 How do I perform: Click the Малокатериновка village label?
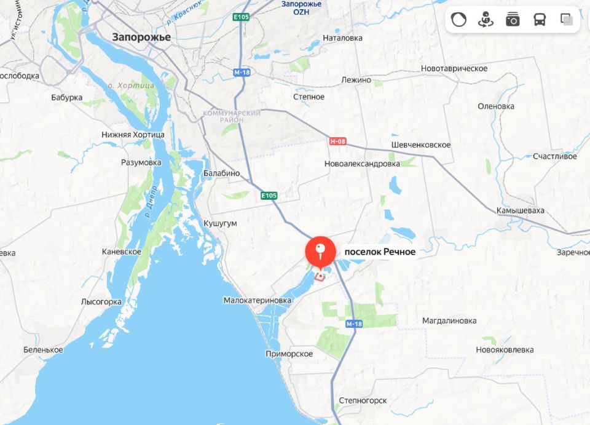(x=258, y=300)
